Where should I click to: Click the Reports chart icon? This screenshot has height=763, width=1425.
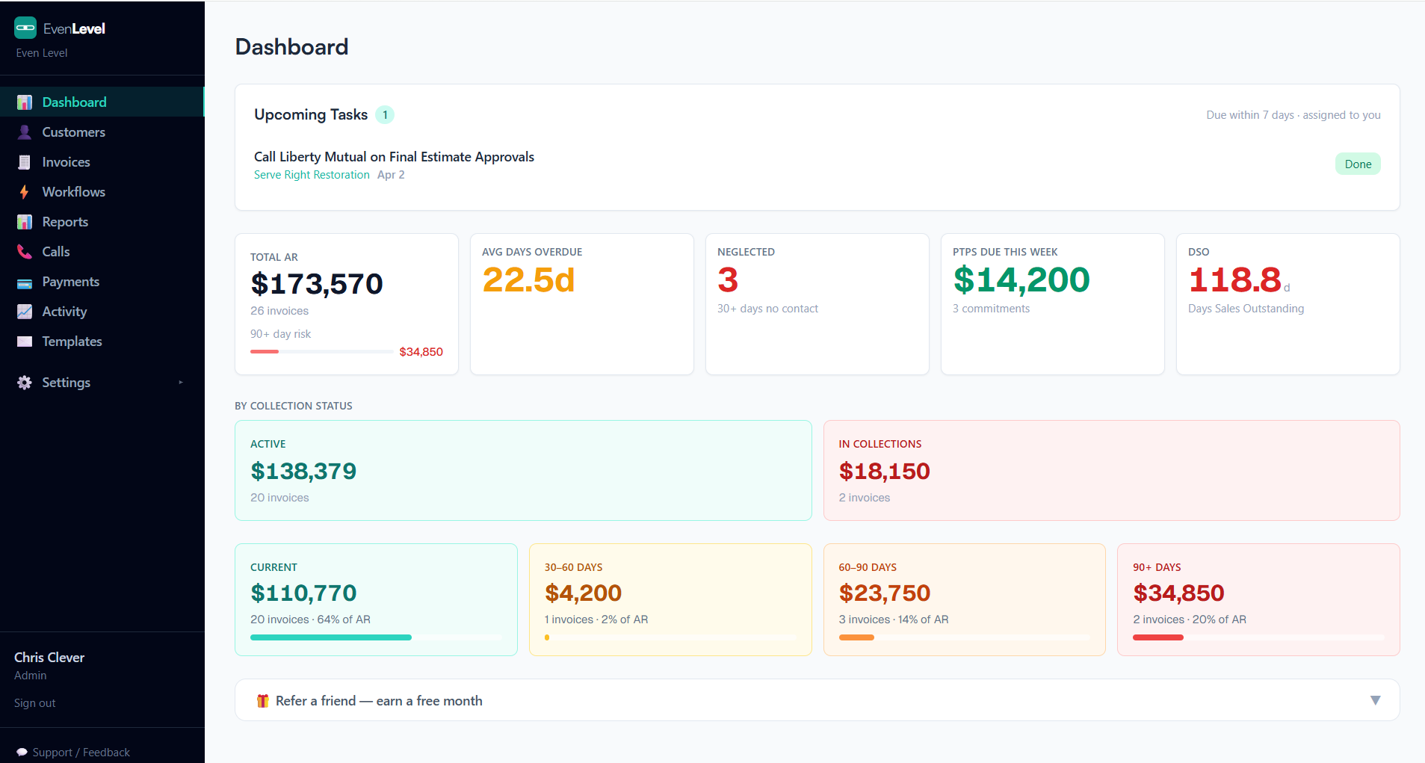(x=25, y=222)
